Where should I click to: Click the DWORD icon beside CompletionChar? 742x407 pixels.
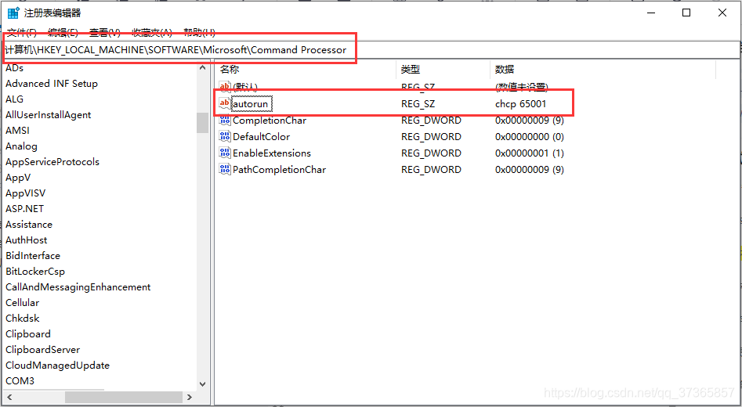coord(225,120)
